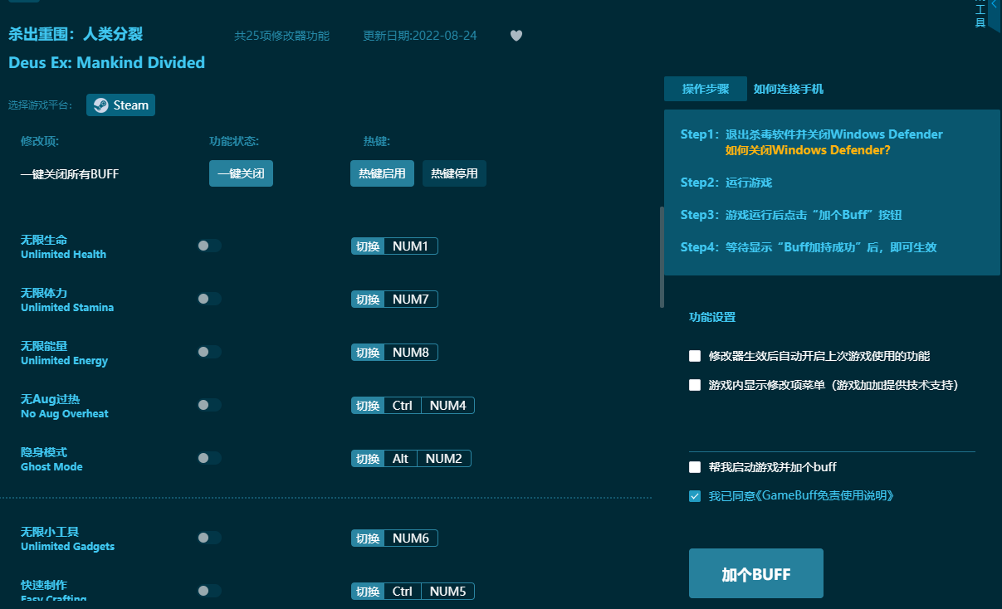
Task: Click the 共25项修改器功能 text
Action: [282, 36]
